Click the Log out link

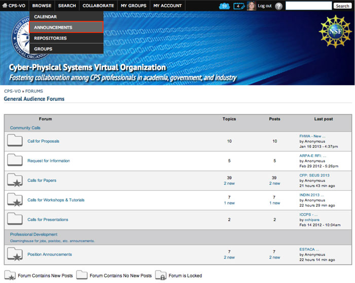[x=265, y=6]
